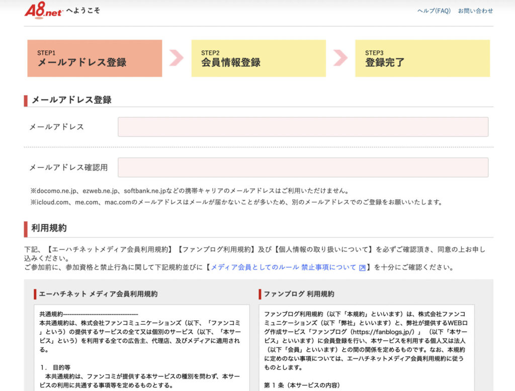
Task: Open the ヘルプ(FAQ) link
Action: [x=434, y=11]
